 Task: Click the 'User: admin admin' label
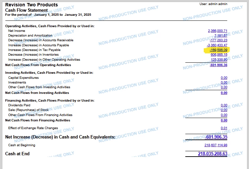[x=213, y=4]
